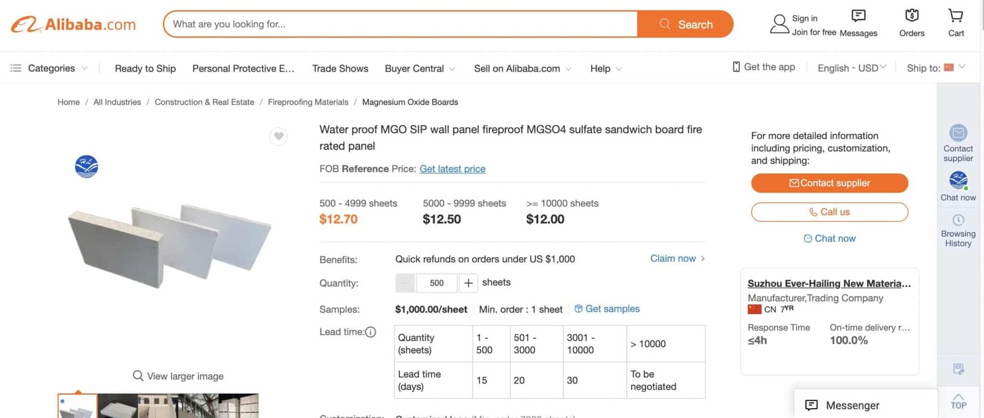Image resolution: width=984 pixels, height=418 pixels.
Task: Open English - USD language currency selector
Action: click(x=852, y=68)
